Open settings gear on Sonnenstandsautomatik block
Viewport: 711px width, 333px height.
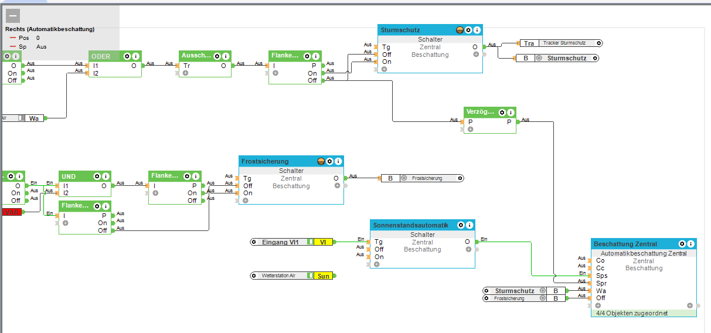coord(461,225)
